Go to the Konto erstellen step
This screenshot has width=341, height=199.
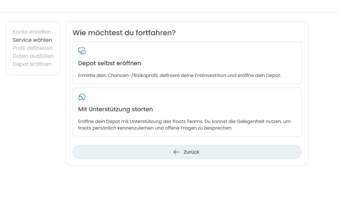pos(32,32)
